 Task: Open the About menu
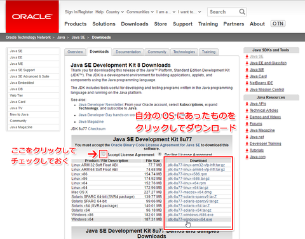click(x=257, y=24)
